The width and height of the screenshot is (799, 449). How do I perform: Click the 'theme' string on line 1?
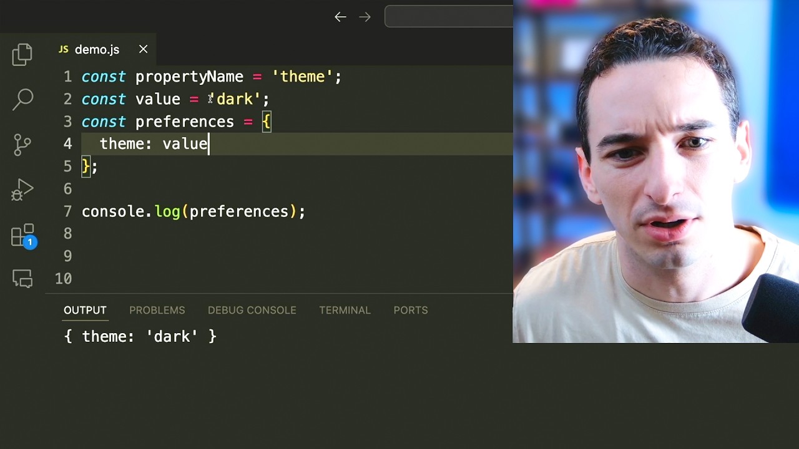[302, 77]
